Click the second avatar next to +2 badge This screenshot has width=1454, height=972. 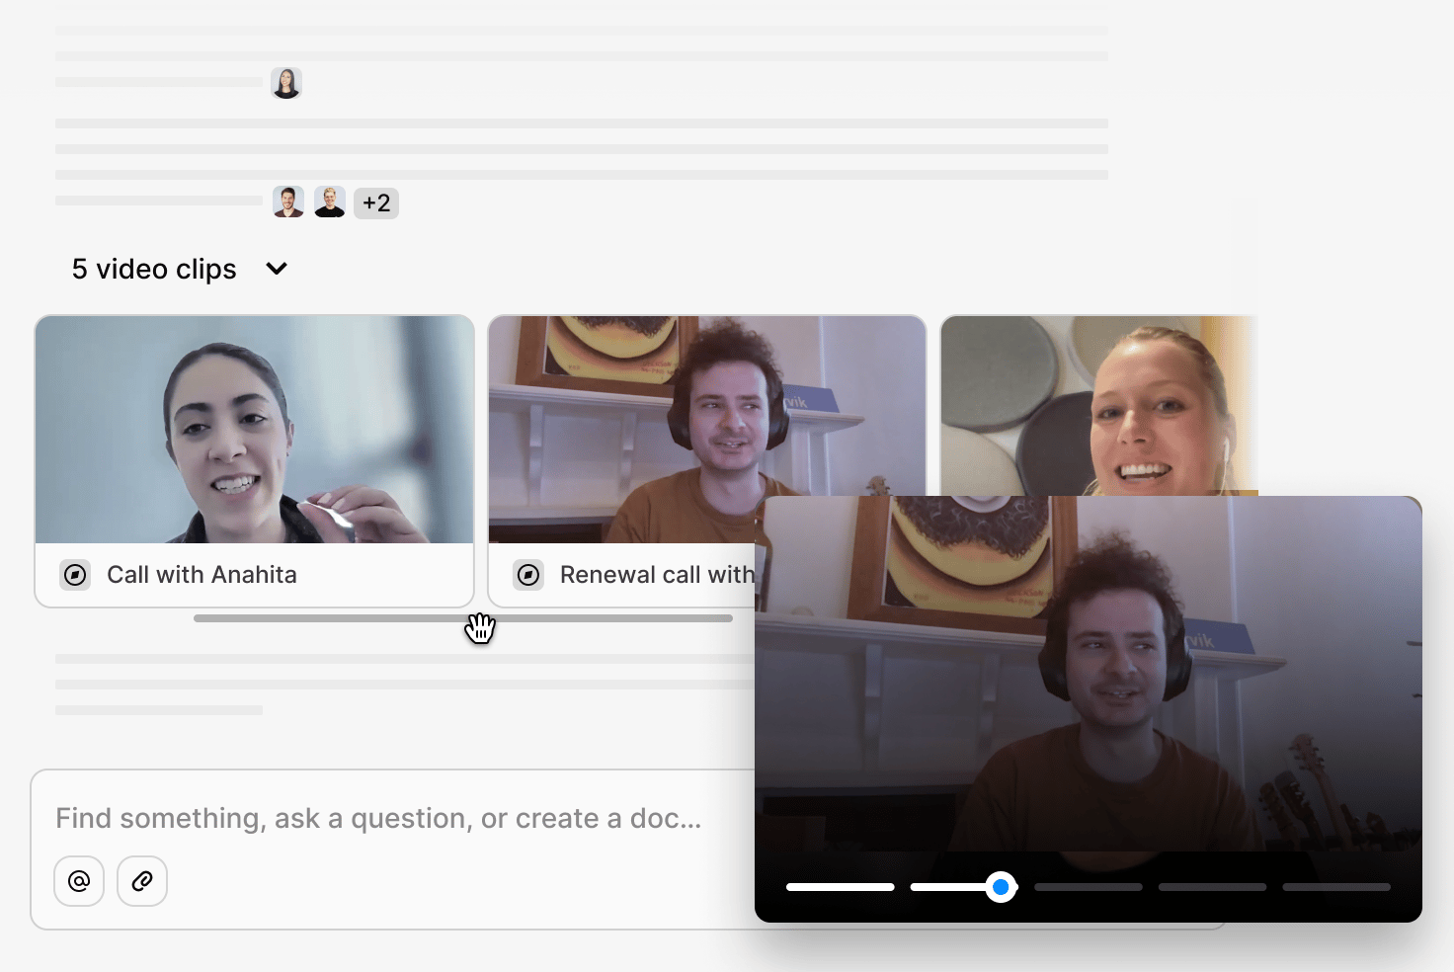330,202
